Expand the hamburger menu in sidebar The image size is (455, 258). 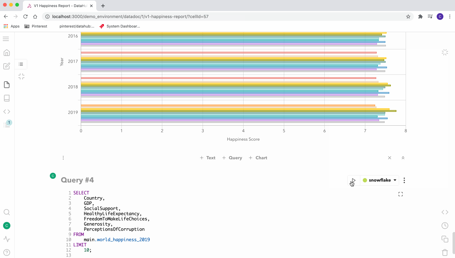(x=6, y=39)
